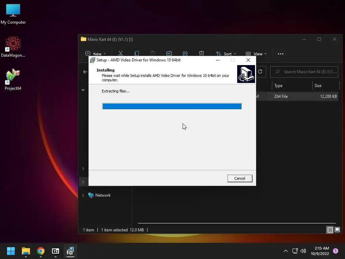Click the Rename icon in Explorer toolbar
The height and width of the screenshot is (259, 345).
[169, 54]
